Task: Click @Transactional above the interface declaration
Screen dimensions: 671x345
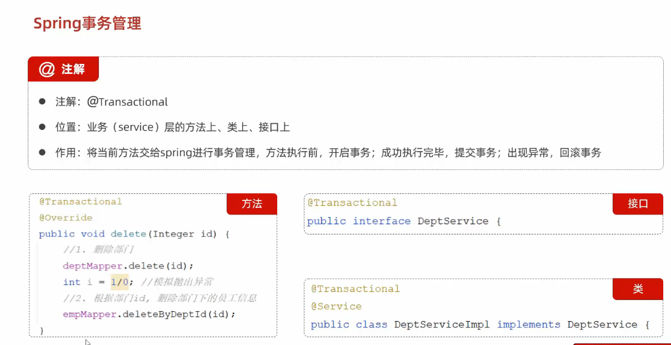Action: [x=352, y=203]
